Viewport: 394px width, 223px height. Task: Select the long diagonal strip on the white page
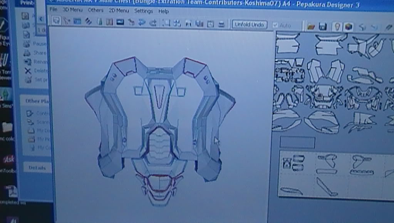click(326, 187)
